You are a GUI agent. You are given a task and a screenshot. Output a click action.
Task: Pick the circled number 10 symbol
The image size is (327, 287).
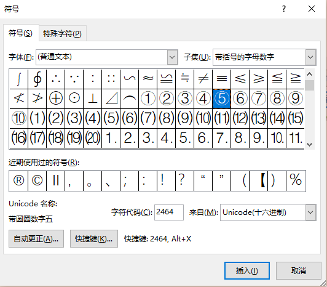point(19,118)
